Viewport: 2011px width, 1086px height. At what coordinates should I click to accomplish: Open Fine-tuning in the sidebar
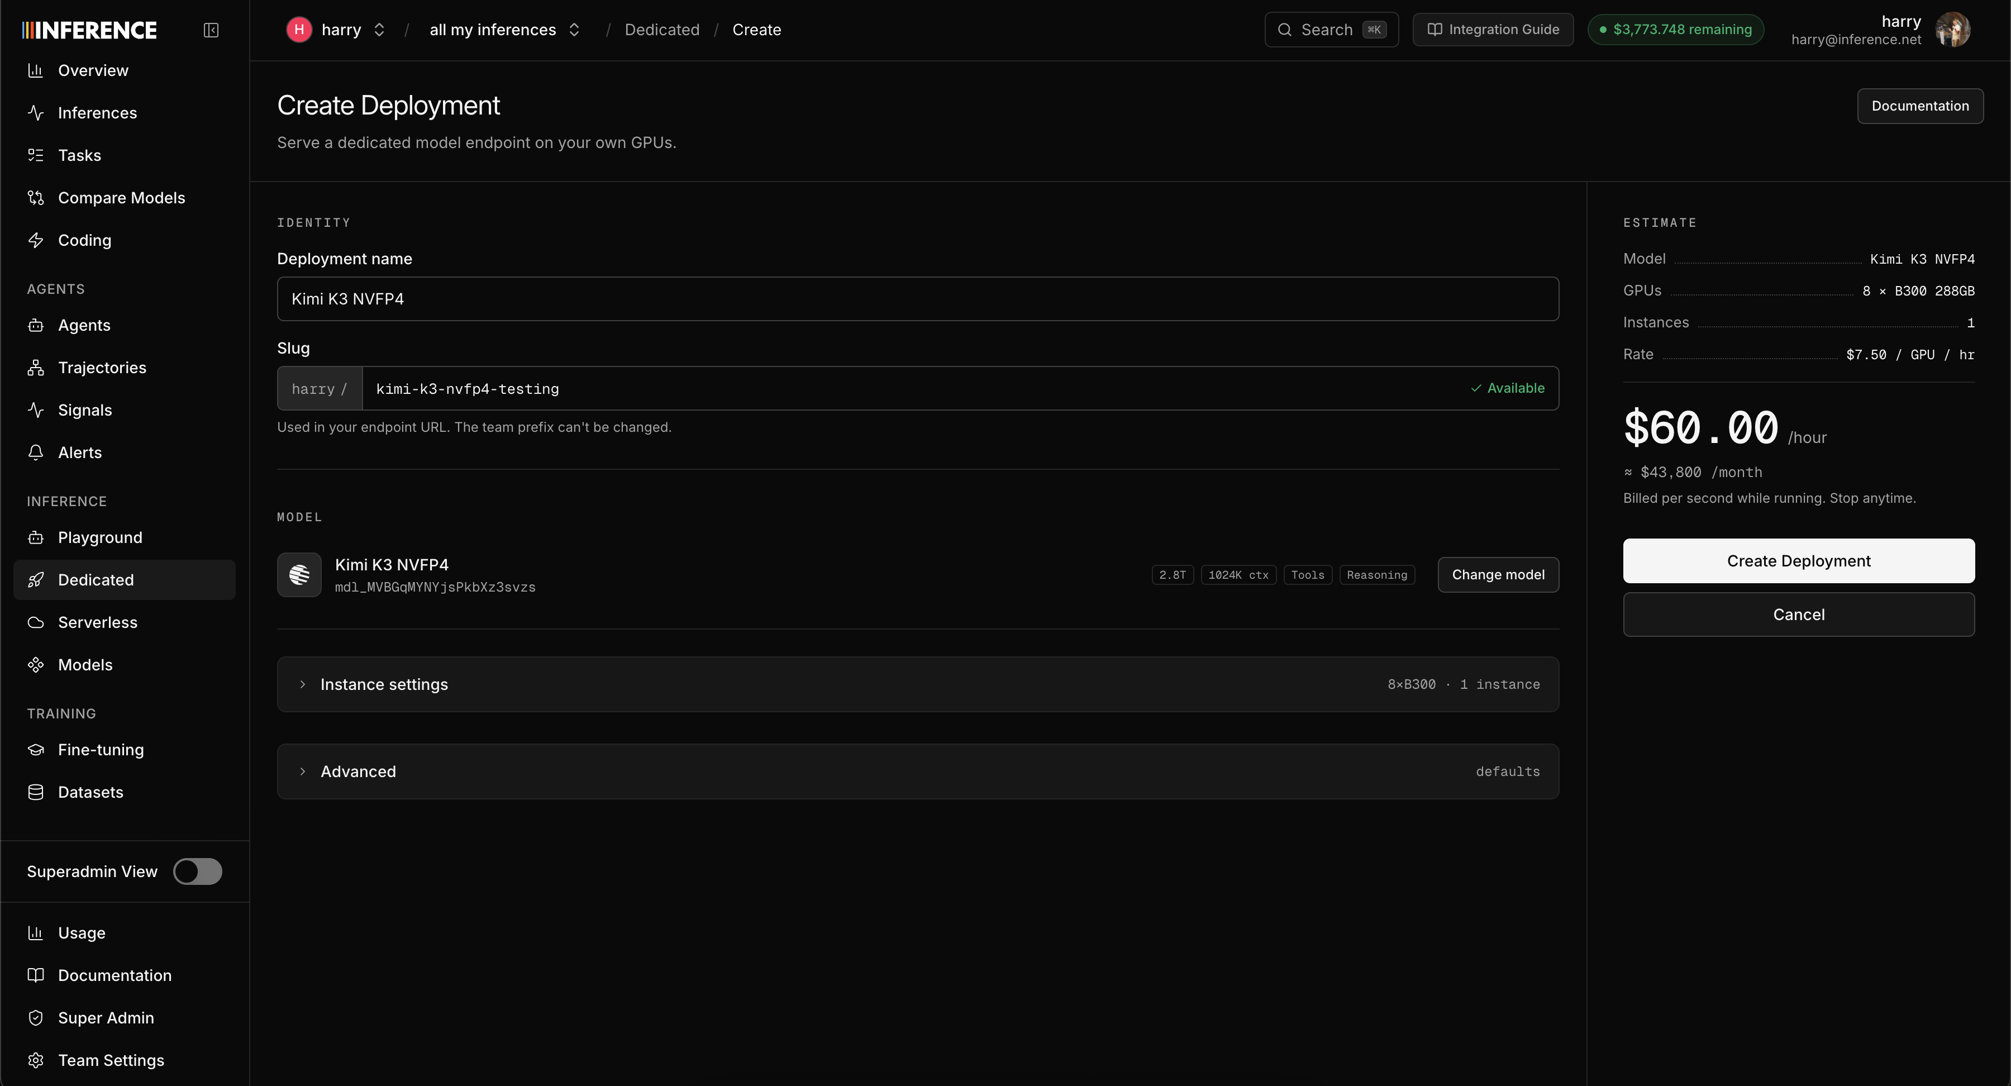tap(124, 750)
